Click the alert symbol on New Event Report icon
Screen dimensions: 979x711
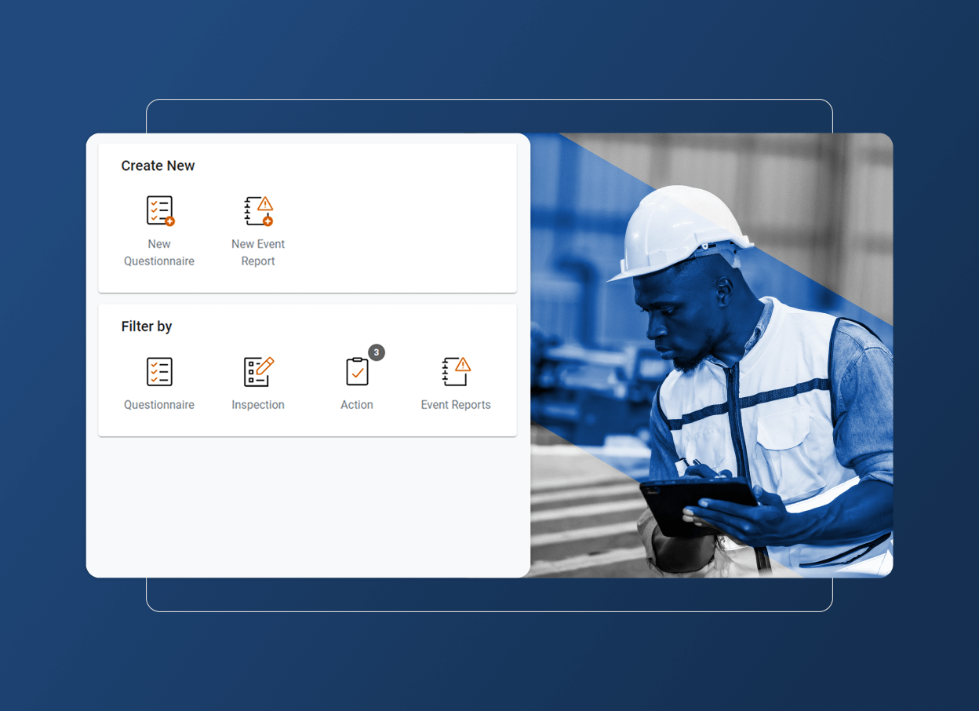click(267, 202)
